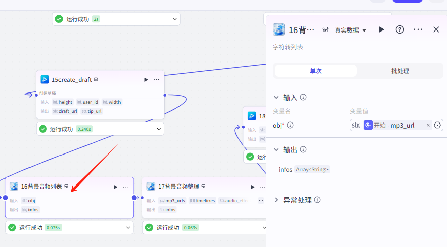Viewport: 447px width, 247px height.
Task: Expand the top run result showing 2s
Action: pos(175,19)
